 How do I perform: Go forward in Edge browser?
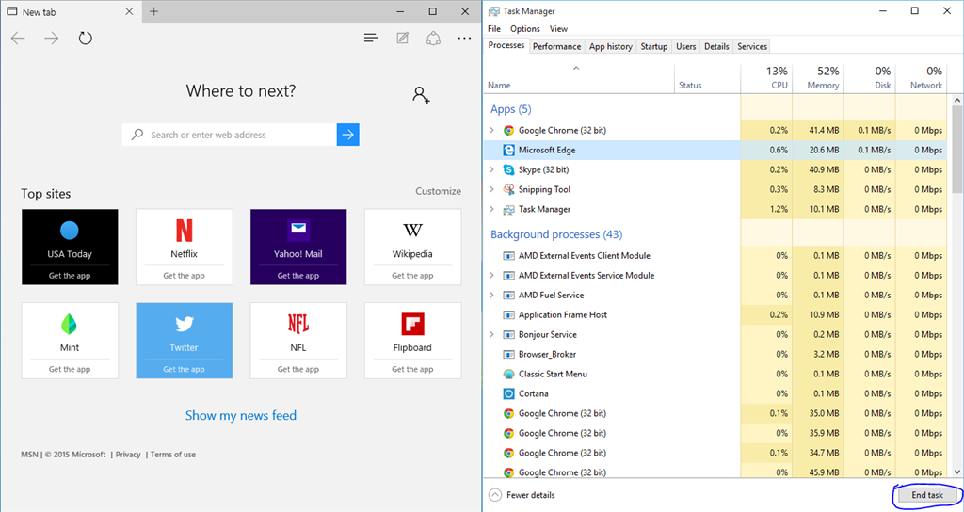click(x=52, y=38)
